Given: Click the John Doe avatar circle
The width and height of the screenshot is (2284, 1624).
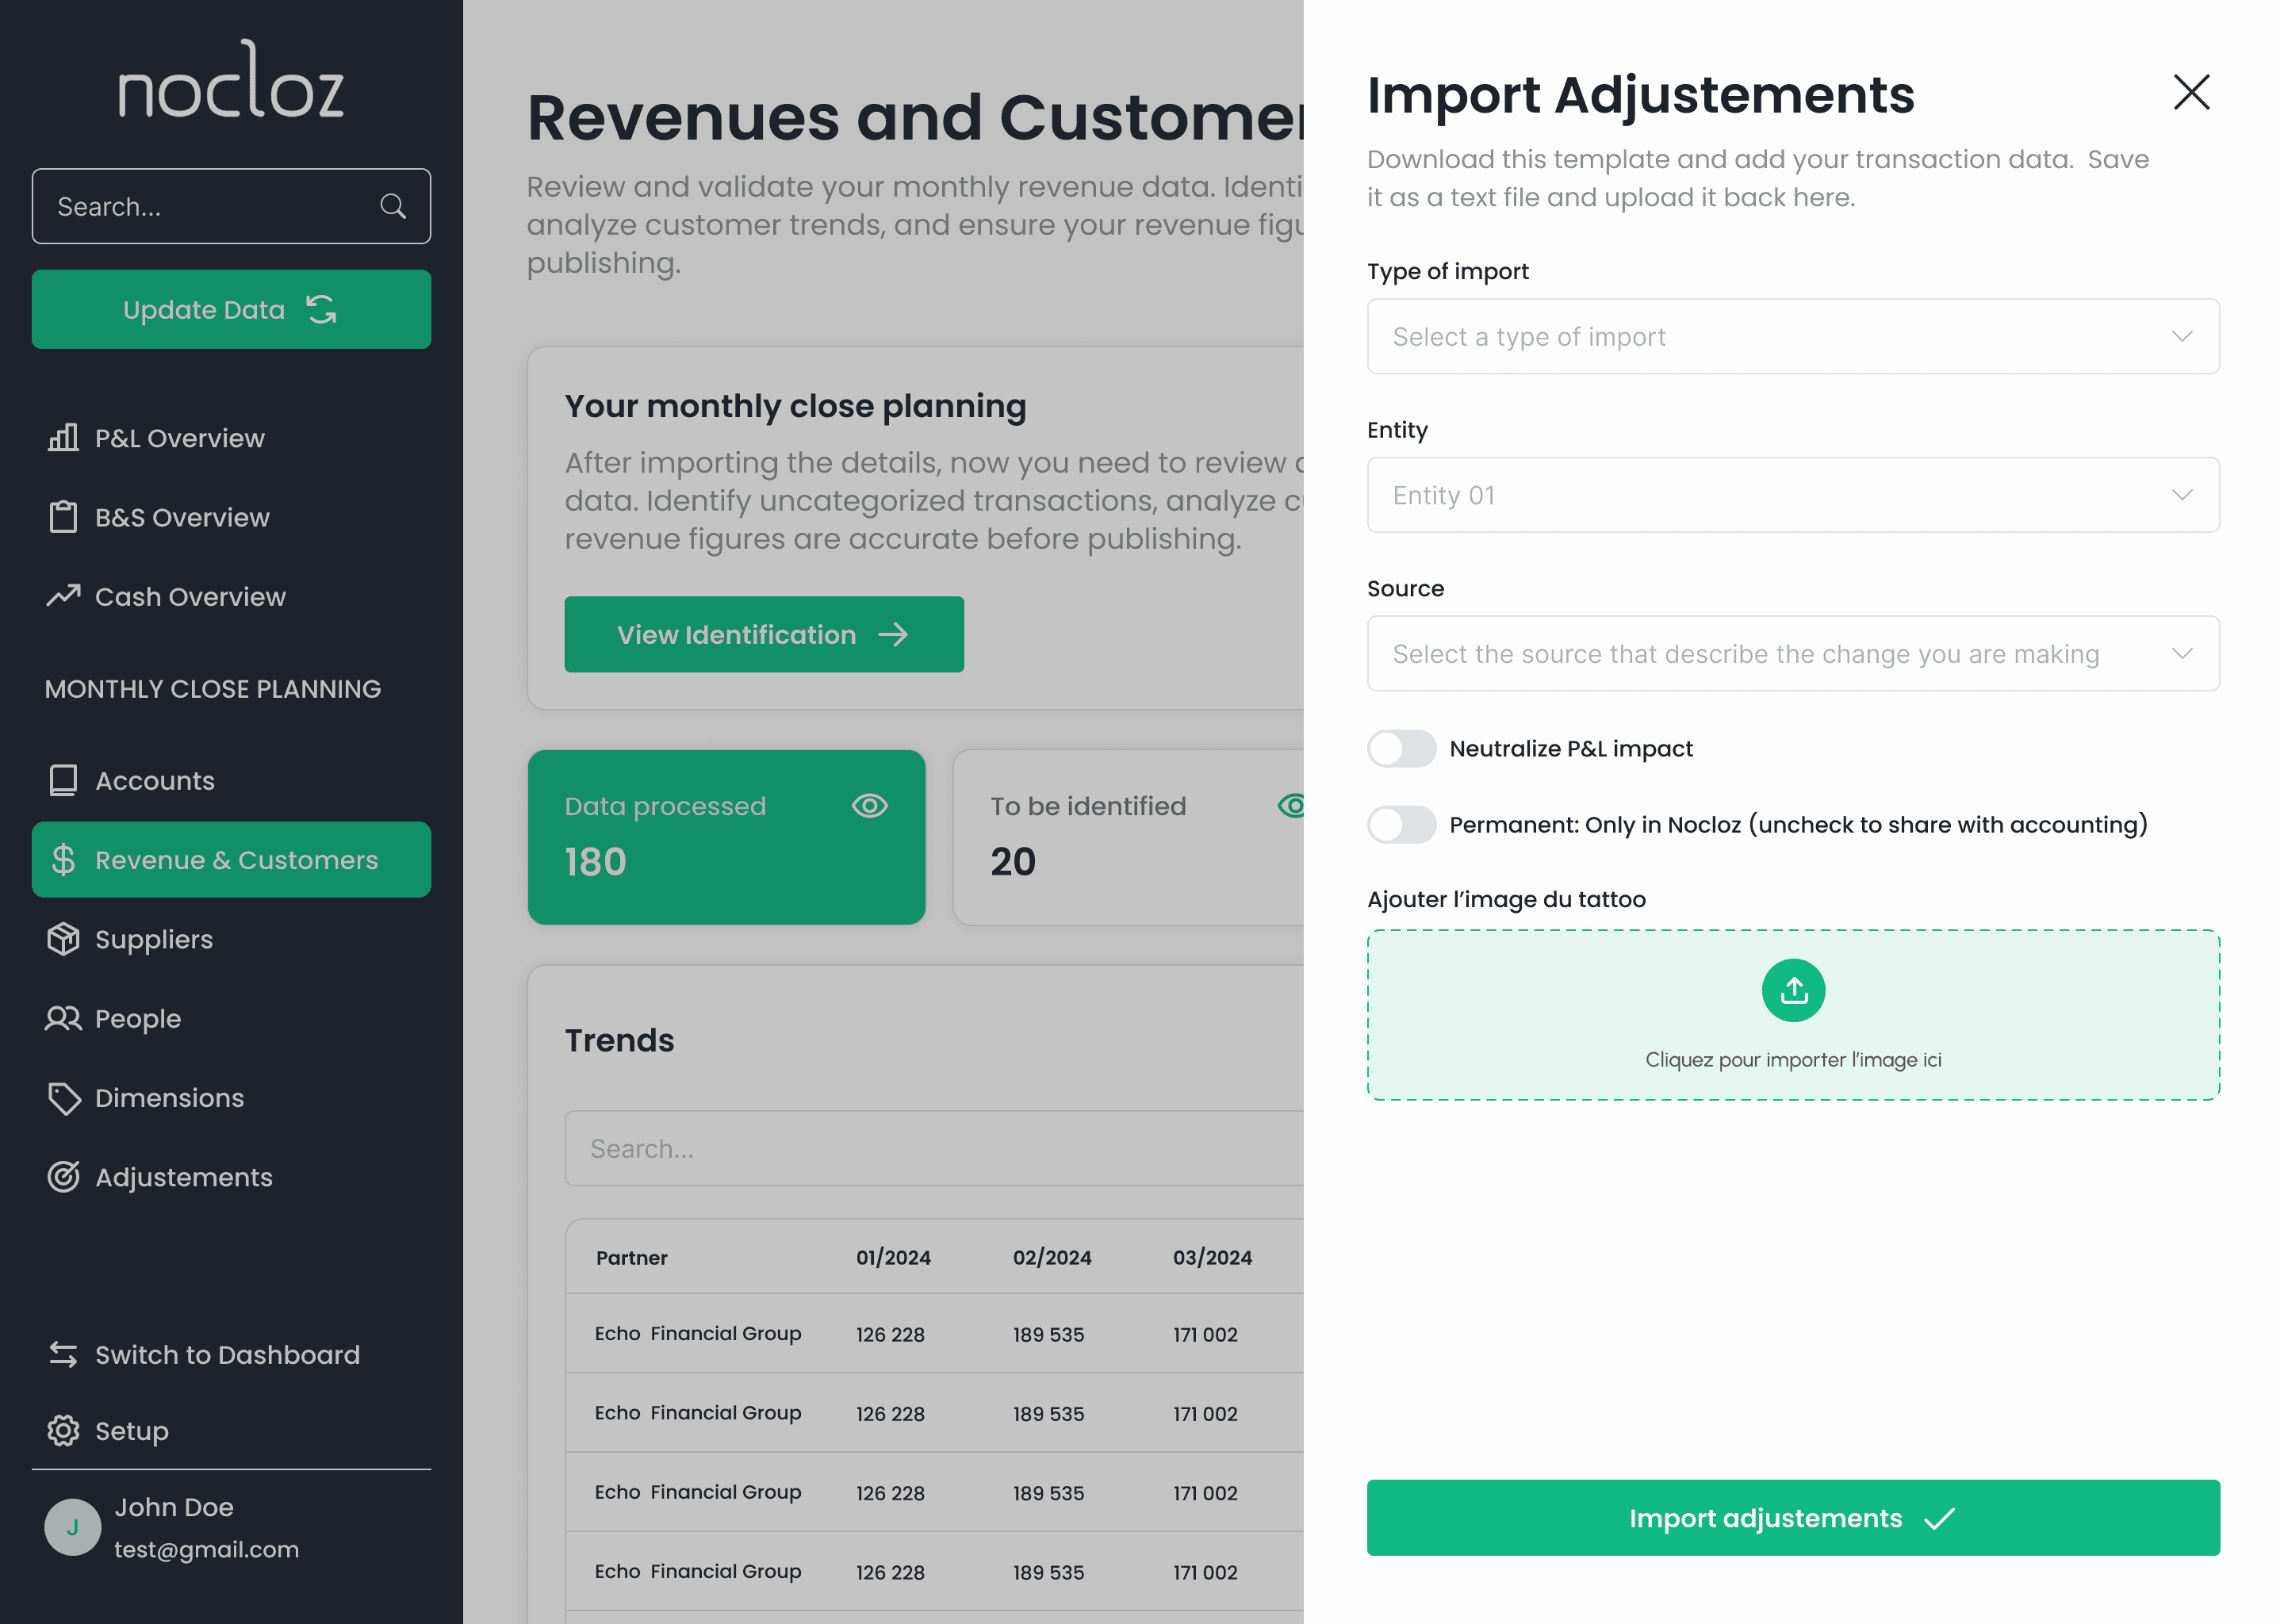Looking at the screenshot, I should click(72, 1527).
